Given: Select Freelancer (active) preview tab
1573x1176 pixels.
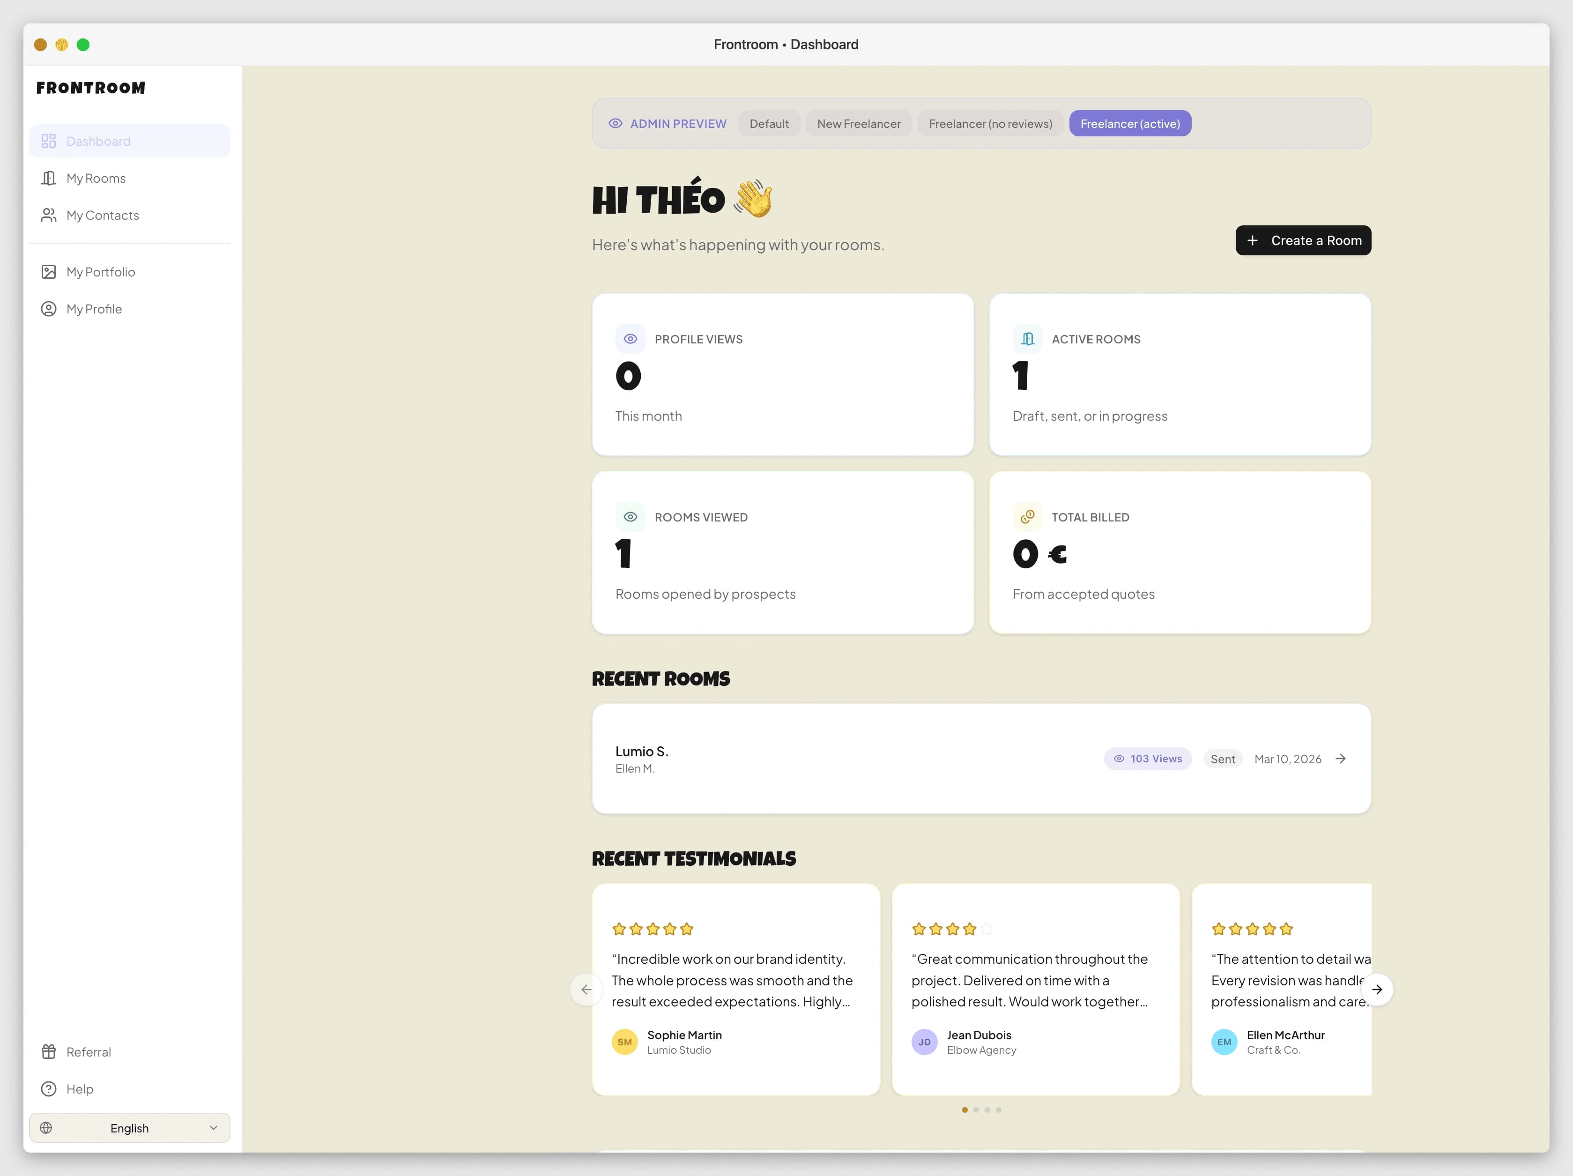Looking at the screenshot, I should pyautogui.click(x=1130, y=124).
